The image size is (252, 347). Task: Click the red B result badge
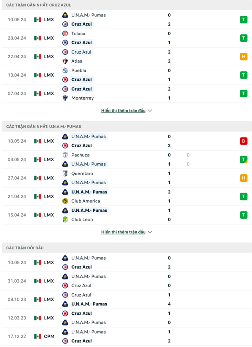click(x=244, y=141)
